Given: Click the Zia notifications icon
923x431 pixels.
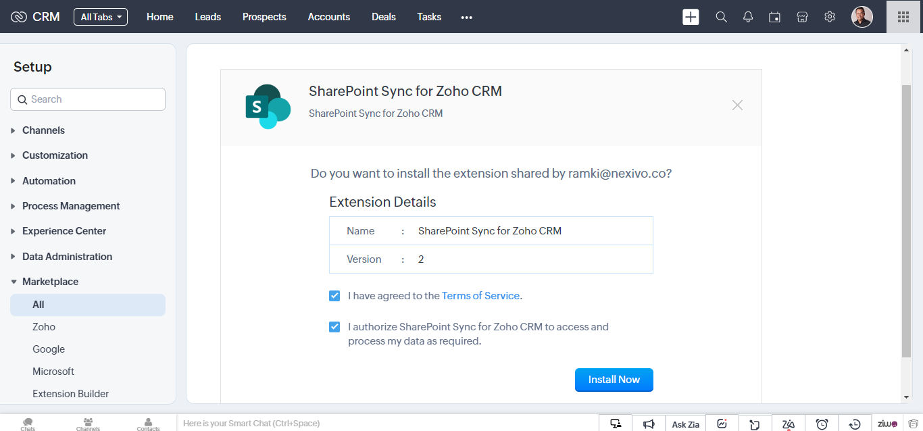Looking at the screenshot, I should point(788,424).
